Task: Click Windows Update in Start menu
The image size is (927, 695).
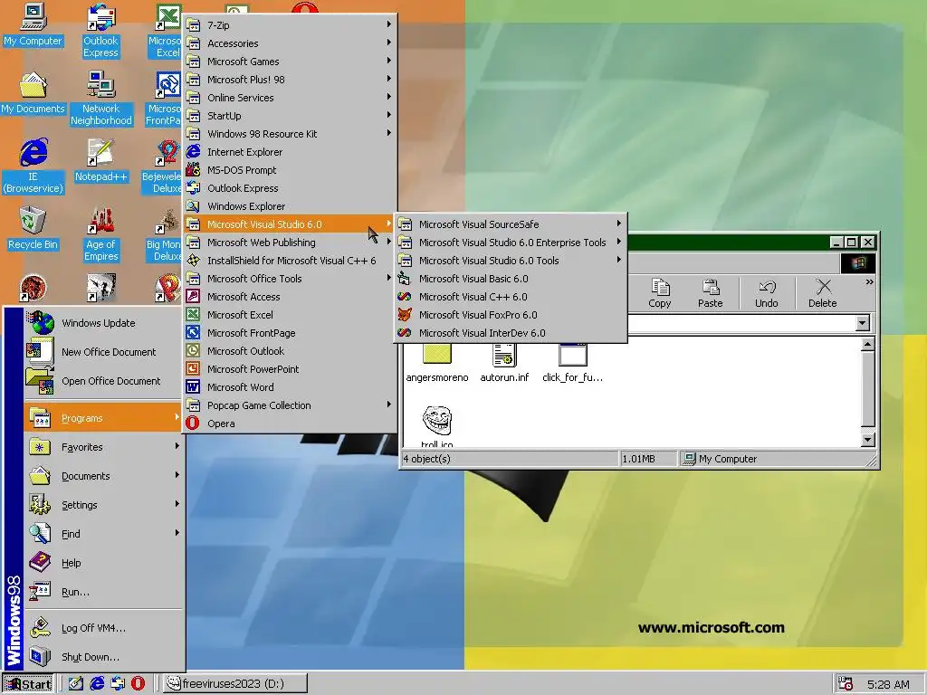Action: click(x=102, y=323)
